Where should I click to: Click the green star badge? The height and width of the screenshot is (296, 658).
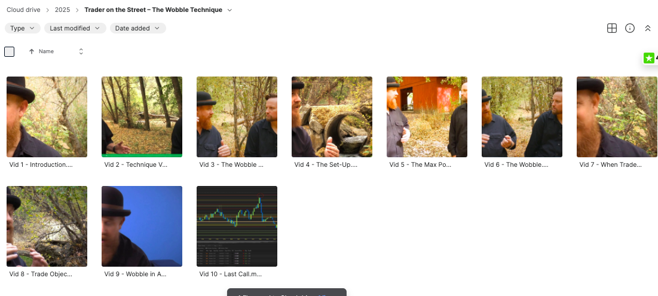pyautogui.click(x=649, y=59)
